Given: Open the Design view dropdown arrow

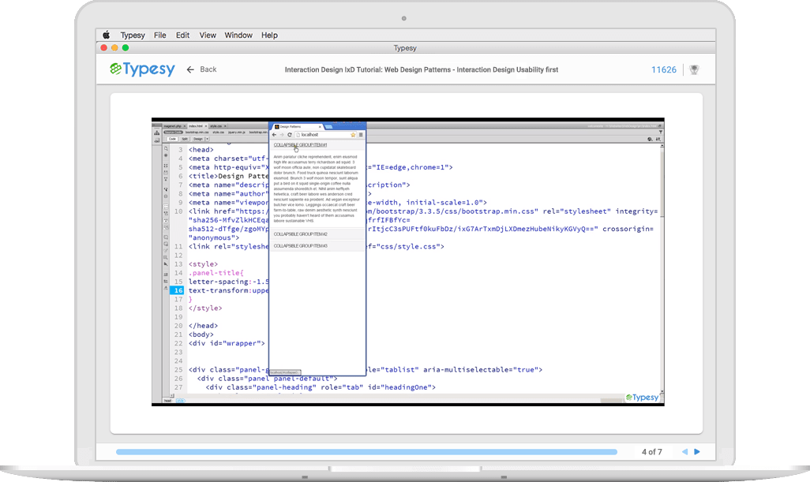Looking at the screenshot, I should (x=207, y=139).
